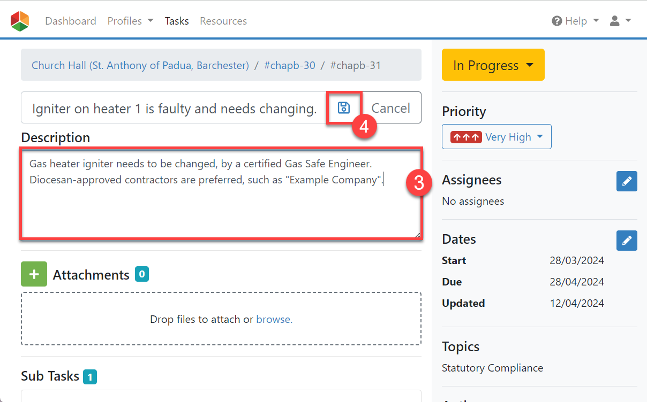Go to the Dashboard page

(x=71, y=21)
